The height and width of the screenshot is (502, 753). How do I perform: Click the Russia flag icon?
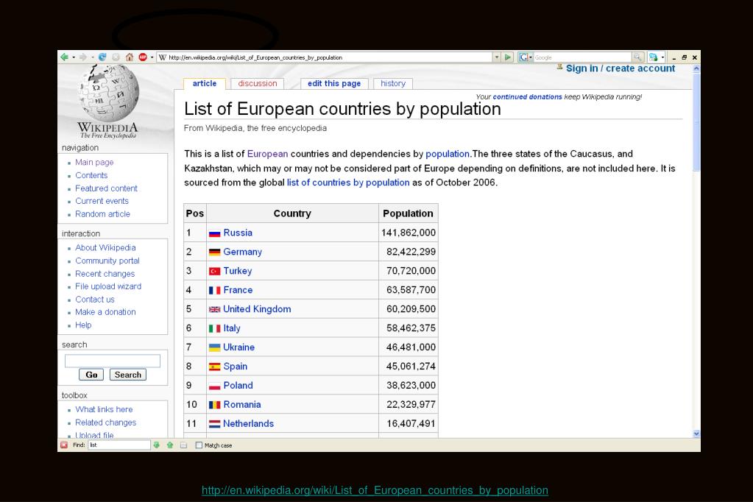click(215, 233)
